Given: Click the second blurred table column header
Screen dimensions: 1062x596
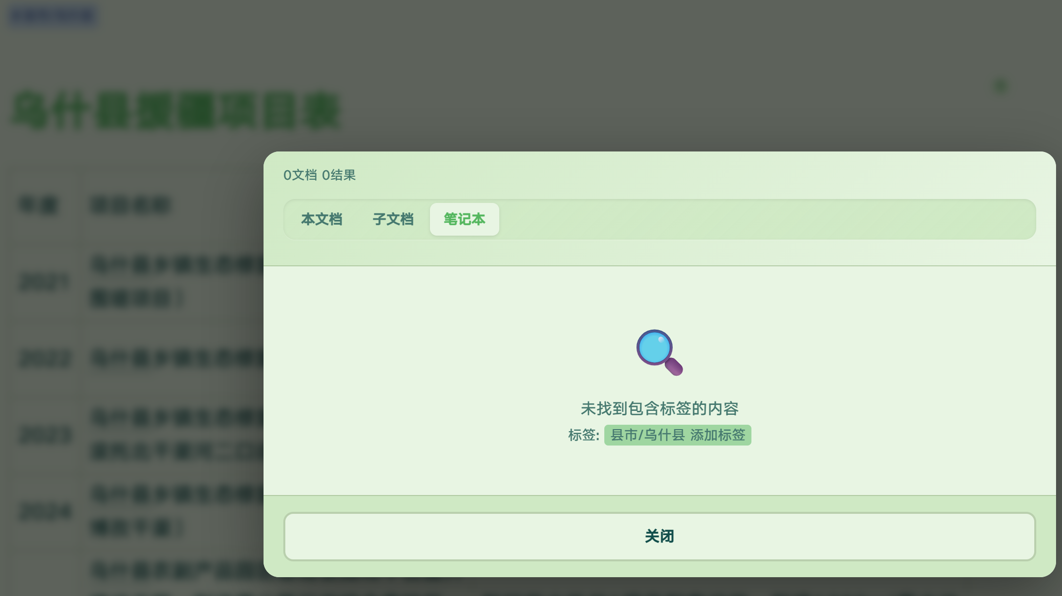Looking at the screenshot, I should [131, 205].
